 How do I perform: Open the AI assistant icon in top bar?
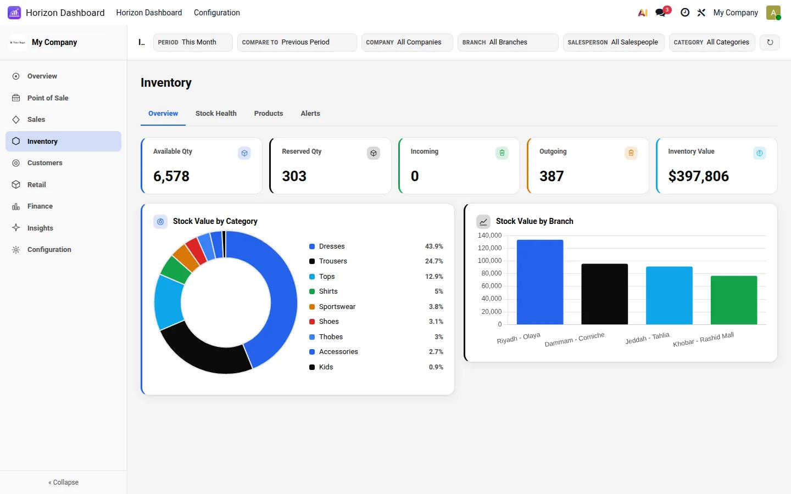(x=643, y=13)
